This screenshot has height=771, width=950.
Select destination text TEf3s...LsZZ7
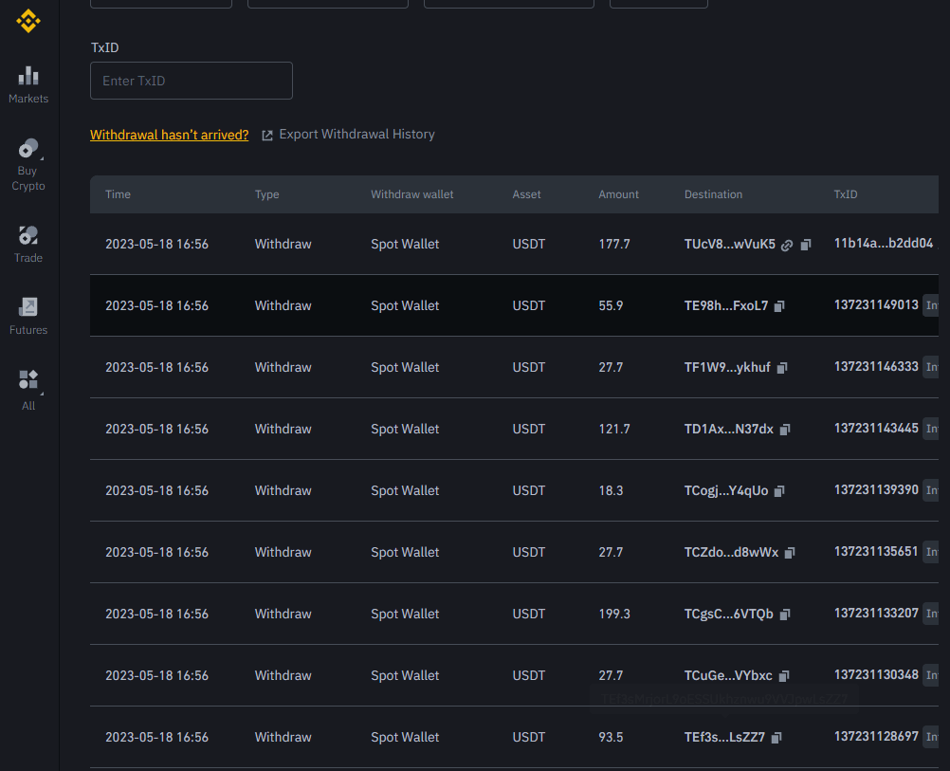click(x=724, y=738)
